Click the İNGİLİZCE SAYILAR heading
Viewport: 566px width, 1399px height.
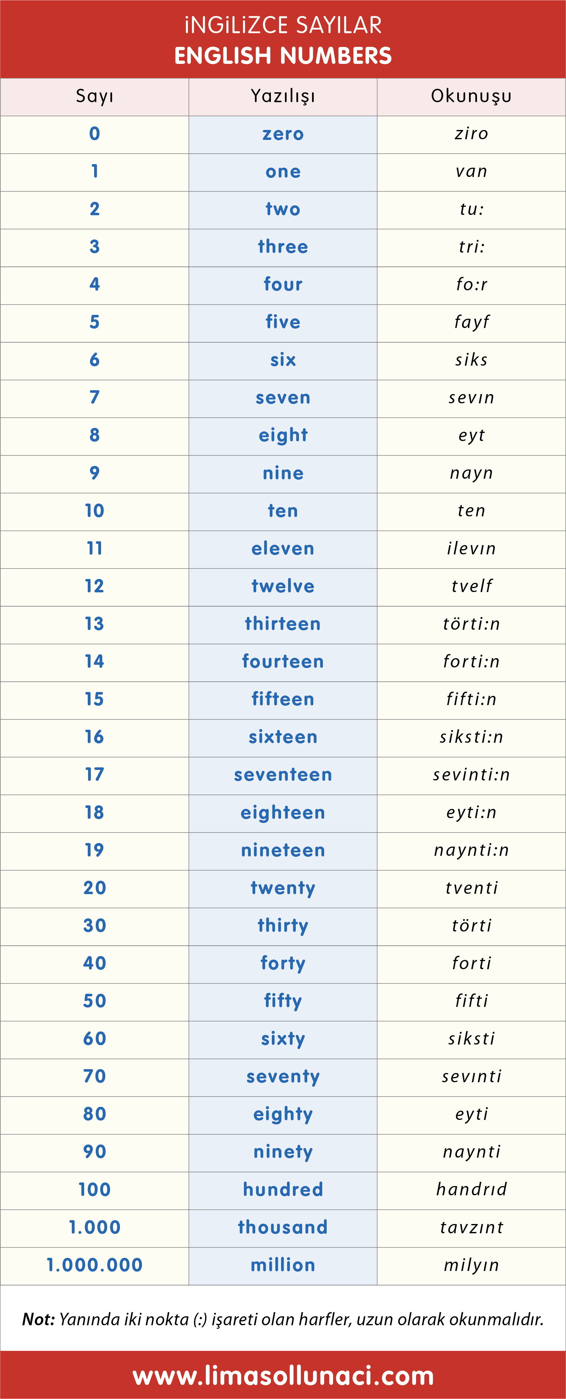point(283,26)
